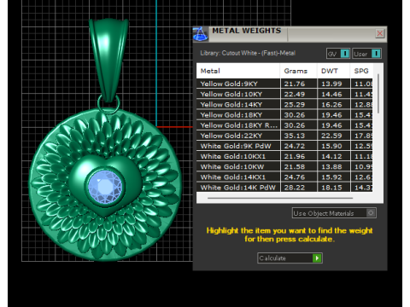Click the DWT column header
This screenshot has height=307, width=410.
coord(333,71)
